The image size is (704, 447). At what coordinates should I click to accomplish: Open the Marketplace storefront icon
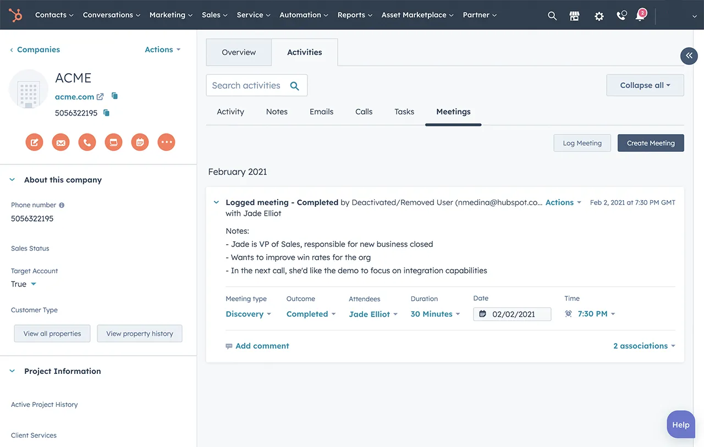pos(575,15)
